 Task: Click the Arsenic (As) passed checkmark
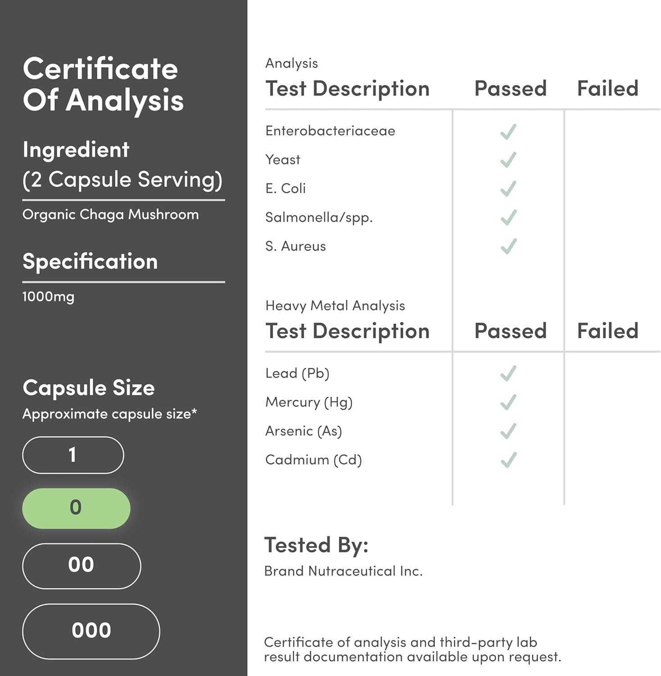(x=508, y=431)
